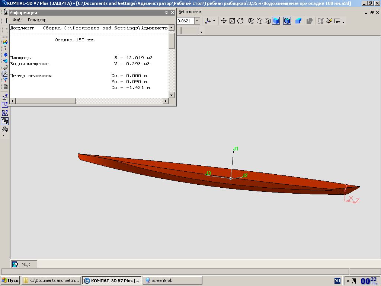Screen dimensions: 381x286
Task: Open the Редактор menu
Action: click(37, 20)
